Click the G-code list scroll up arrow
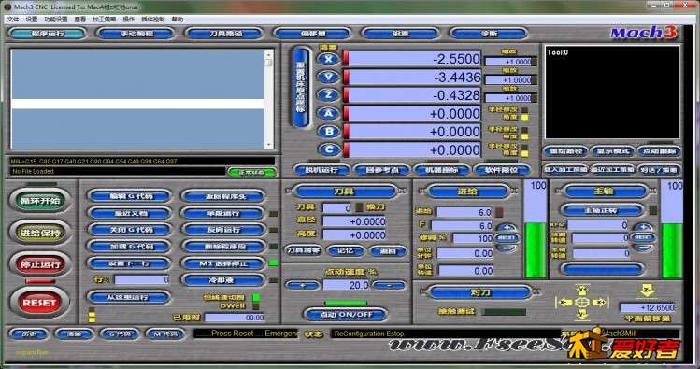The width and height of the screenshot is (700, 369). (x=269, y=54)
